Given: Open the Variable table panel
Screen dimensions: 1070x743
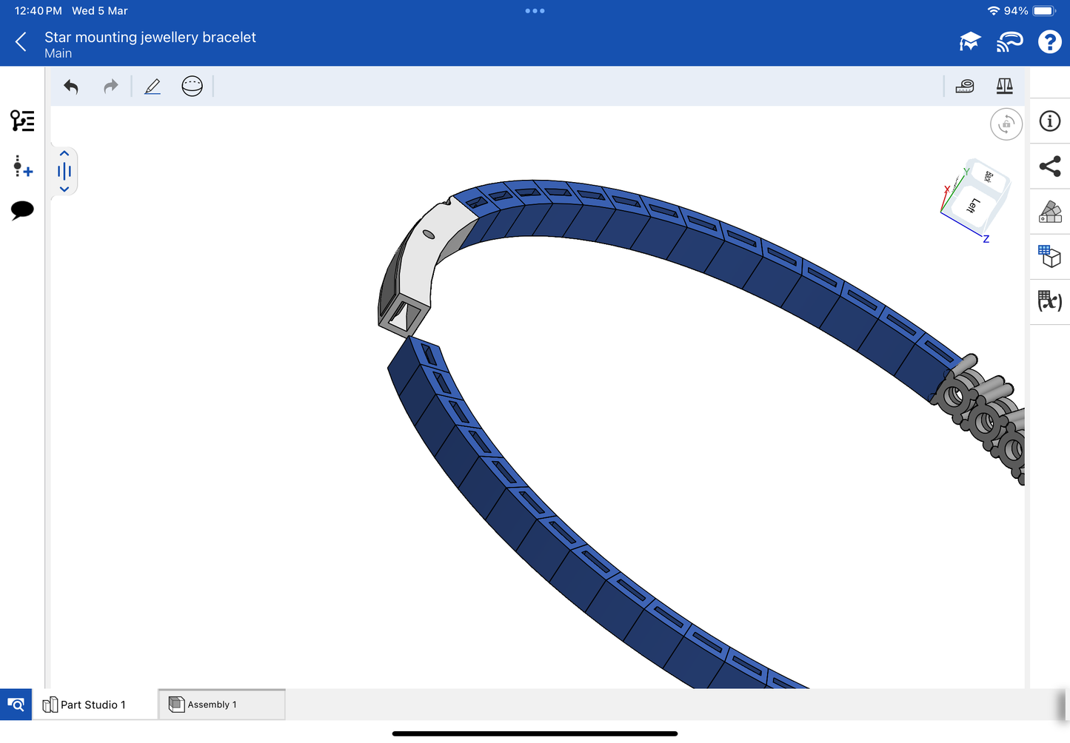Looking at the screenshot, I should (x=1049, y=301).
